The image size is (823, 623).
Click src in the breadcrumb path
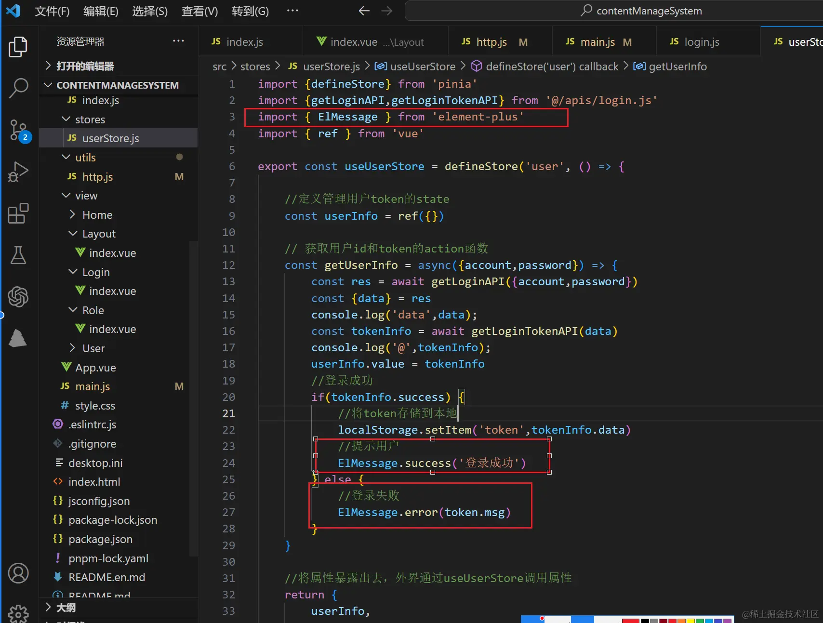pos(219,66)
